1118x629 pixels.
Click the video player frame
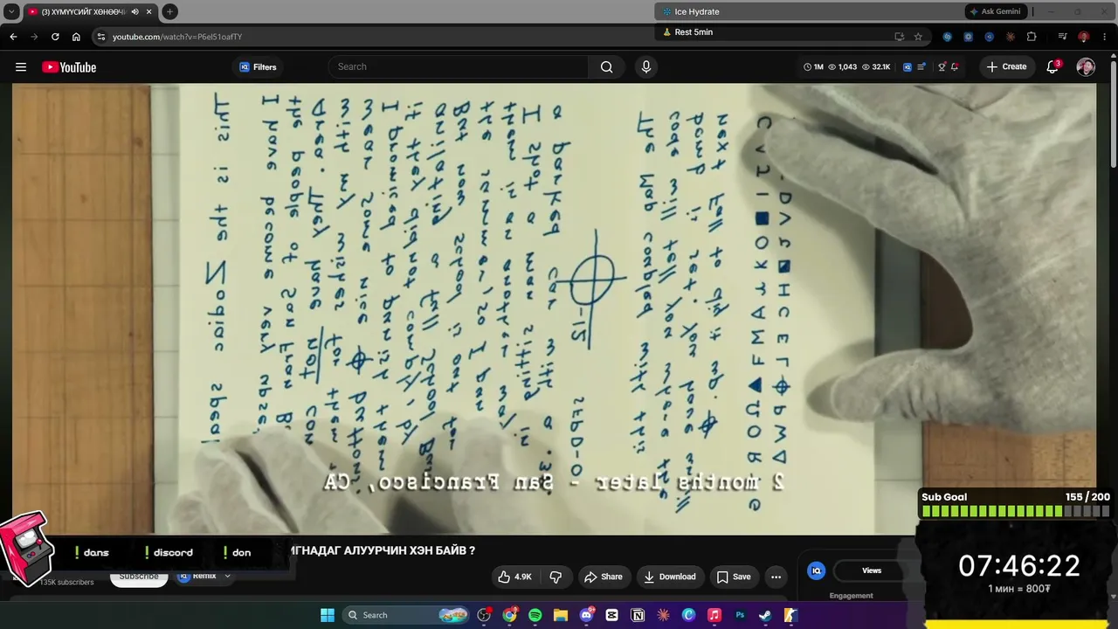pos(554,309)
